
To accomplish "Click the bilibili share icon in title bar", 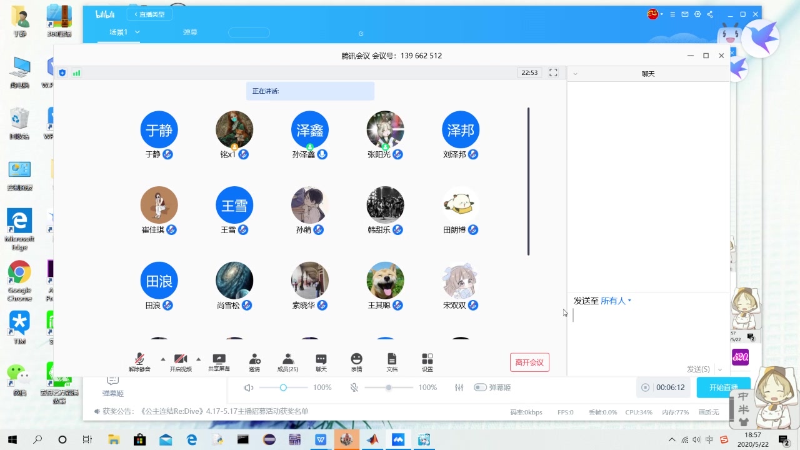I will tap(710, 14).
